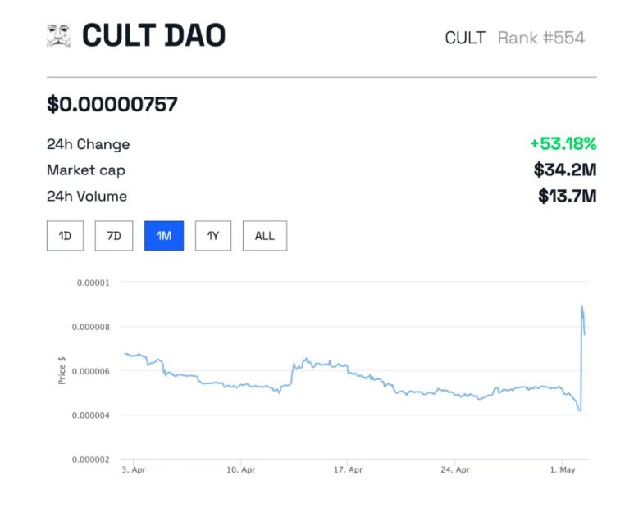
Task: Click the CULT DAO face logo icon
Action: (x=59, y=36)
